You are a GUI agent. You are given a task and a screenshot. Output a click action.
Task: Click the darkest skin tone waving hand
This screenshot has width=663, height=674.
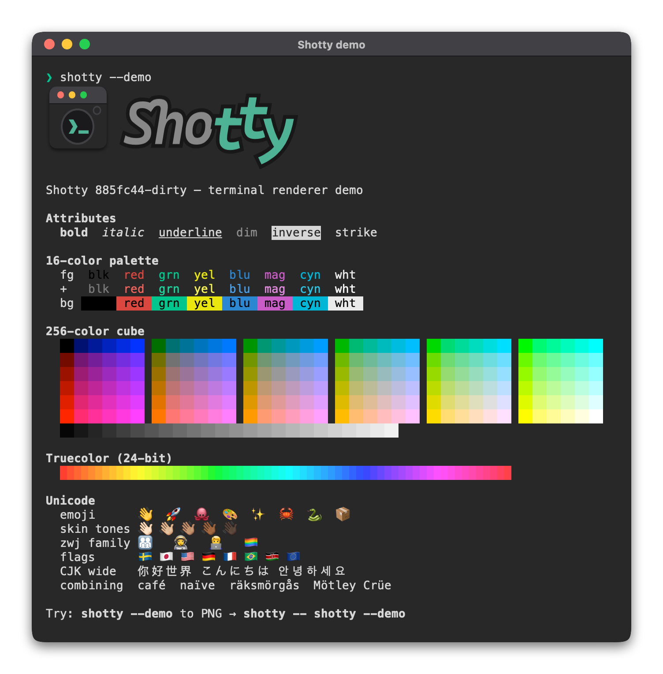click(230, 528)
